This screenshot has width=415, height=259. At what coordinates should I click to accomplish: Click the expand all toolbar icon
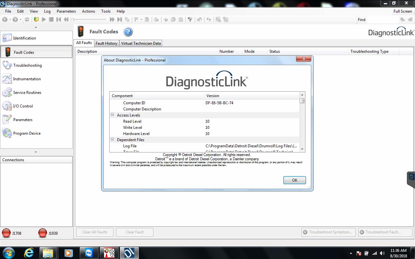click(x=218, y=19)
